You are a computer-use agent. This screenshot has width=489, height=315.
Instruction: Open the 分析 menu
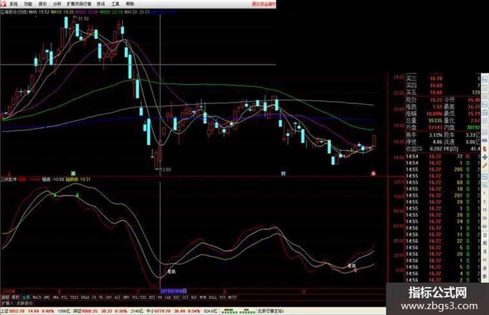point(57,4)
